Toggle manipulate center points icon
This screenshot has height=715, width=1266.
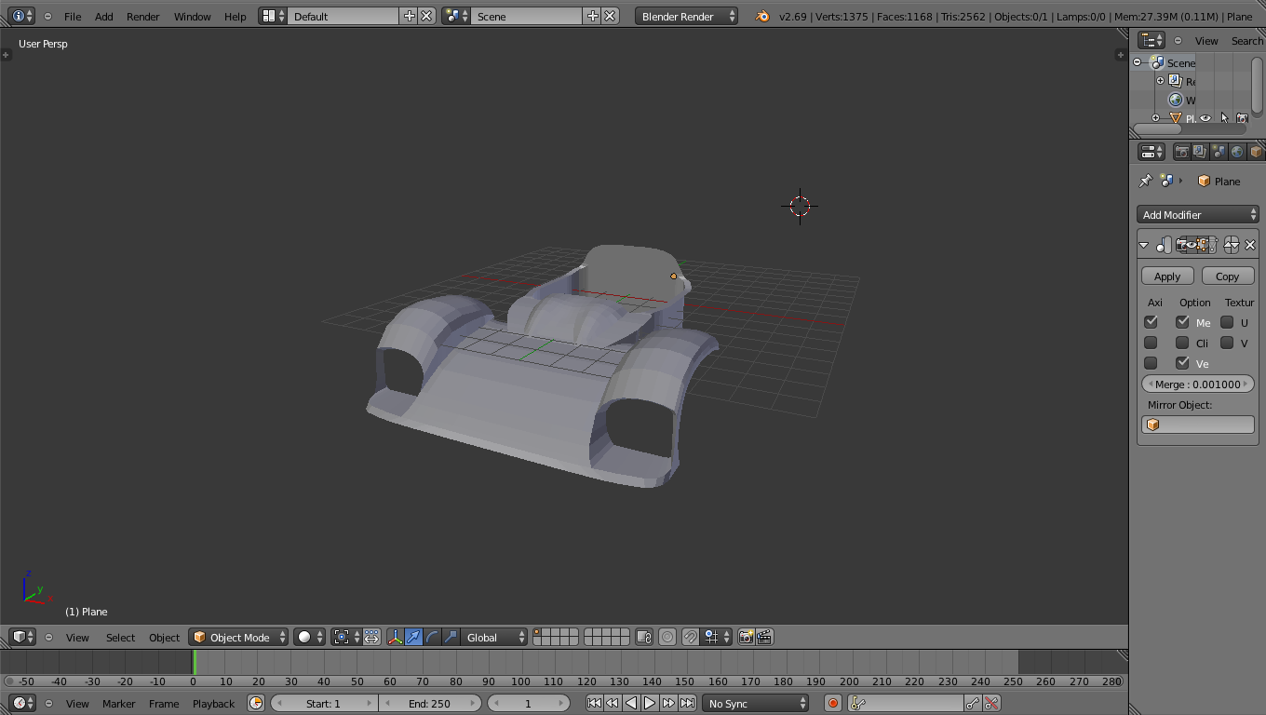tap(371, 637)
